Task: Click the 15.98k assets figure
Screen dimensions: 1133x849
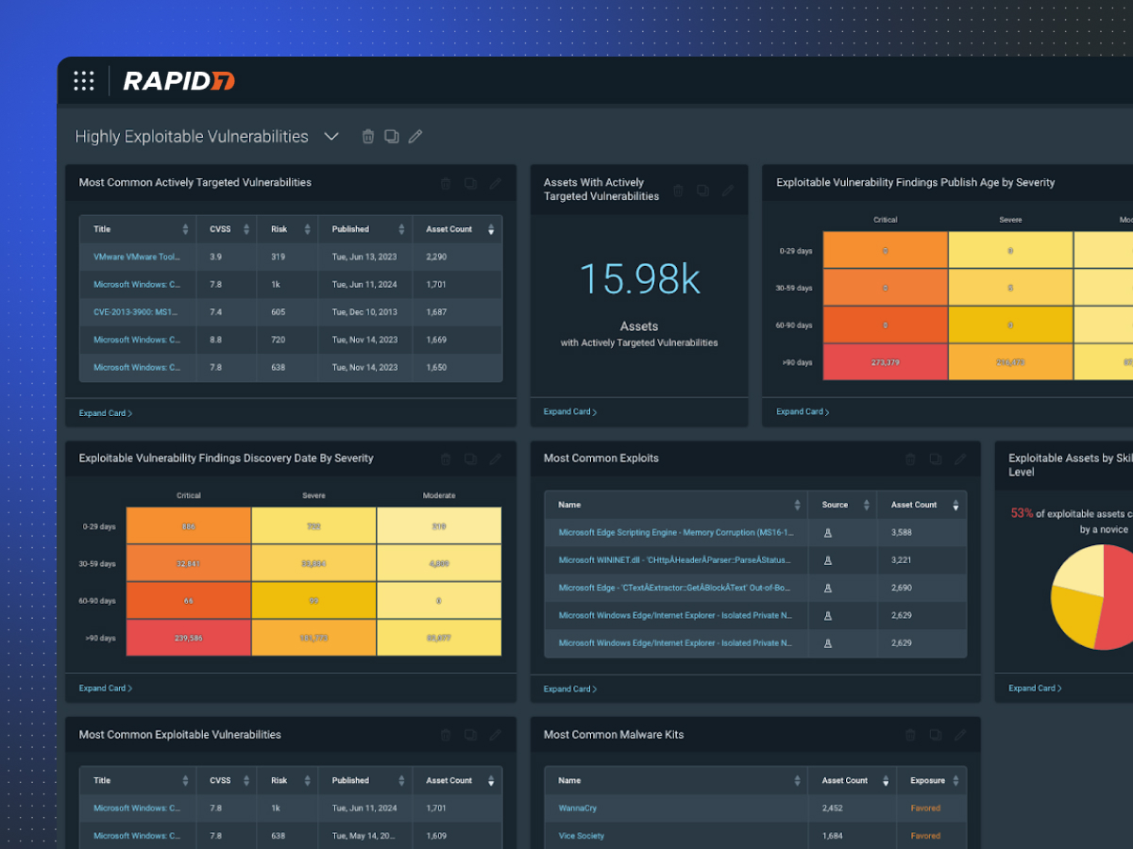Action: point(639,279)
